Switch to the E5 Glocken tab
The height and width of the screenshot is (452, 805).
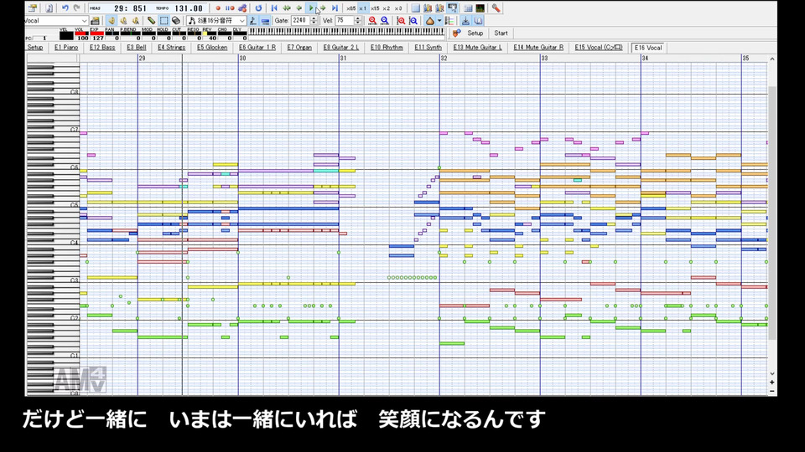tap(212, 47)
